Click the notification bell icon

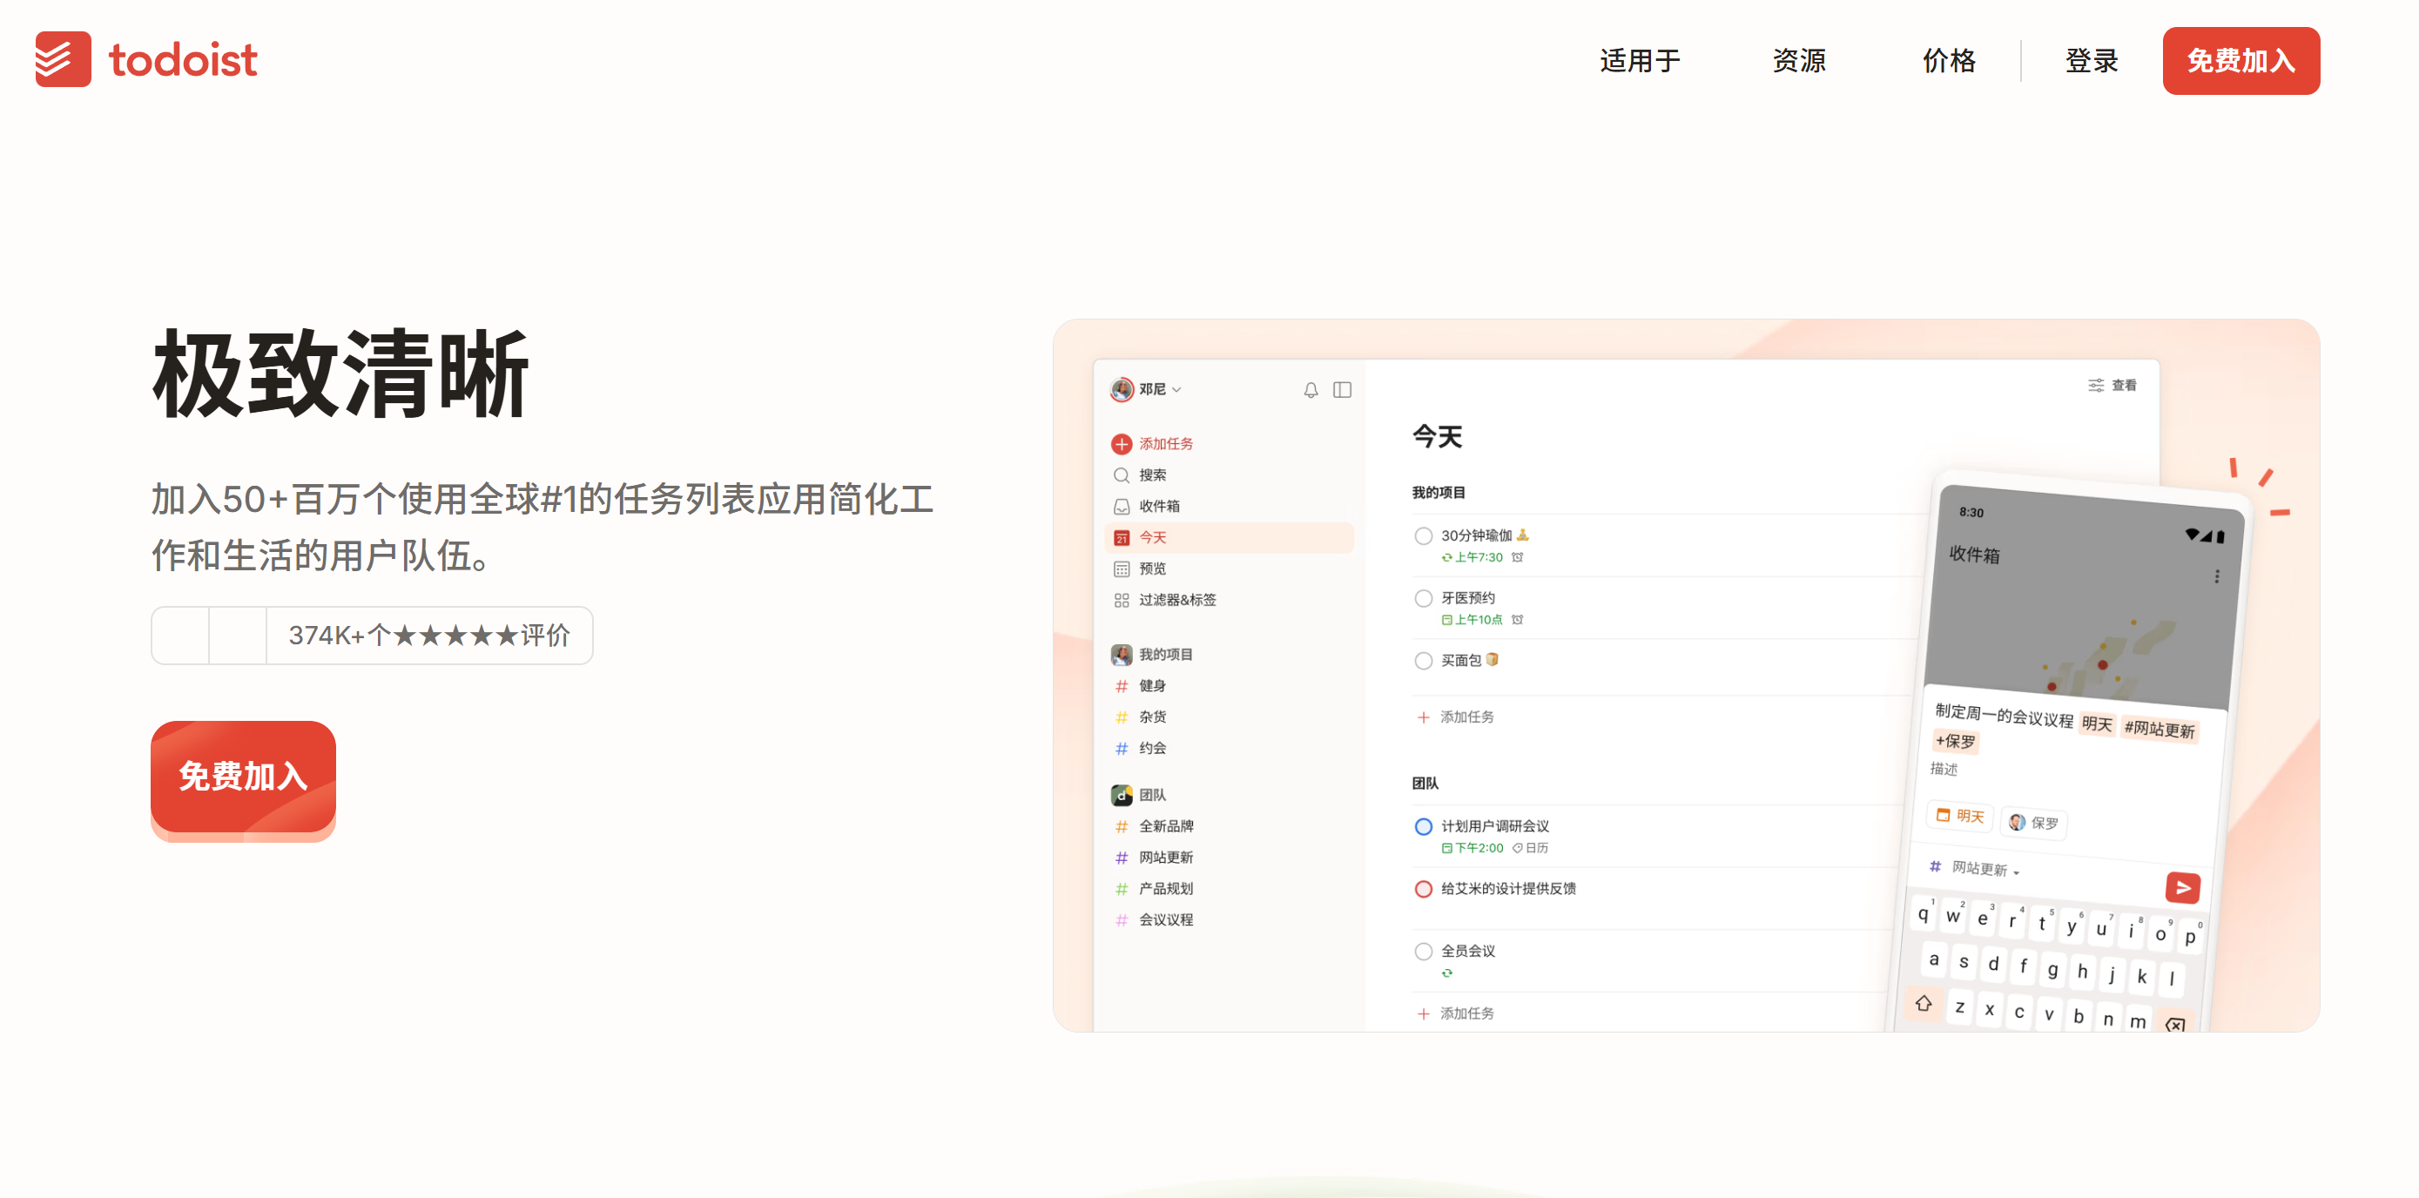click(1310, 390)
